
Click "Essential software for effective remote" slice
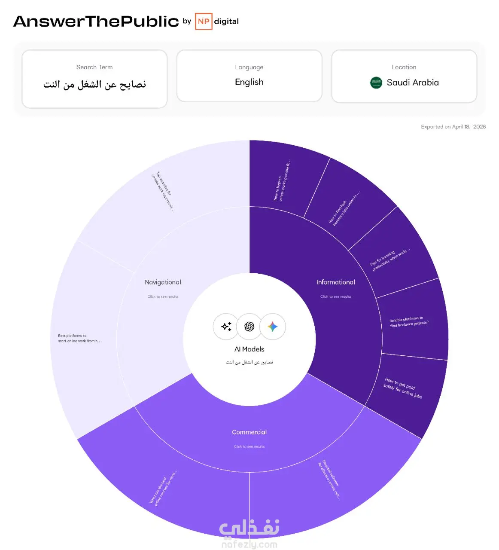[x=330, y=480]
